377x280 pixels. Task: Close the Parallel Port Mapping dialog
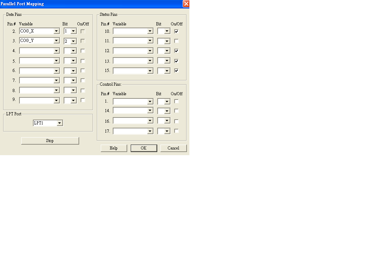pyautogui.click(x=186, y=4)
